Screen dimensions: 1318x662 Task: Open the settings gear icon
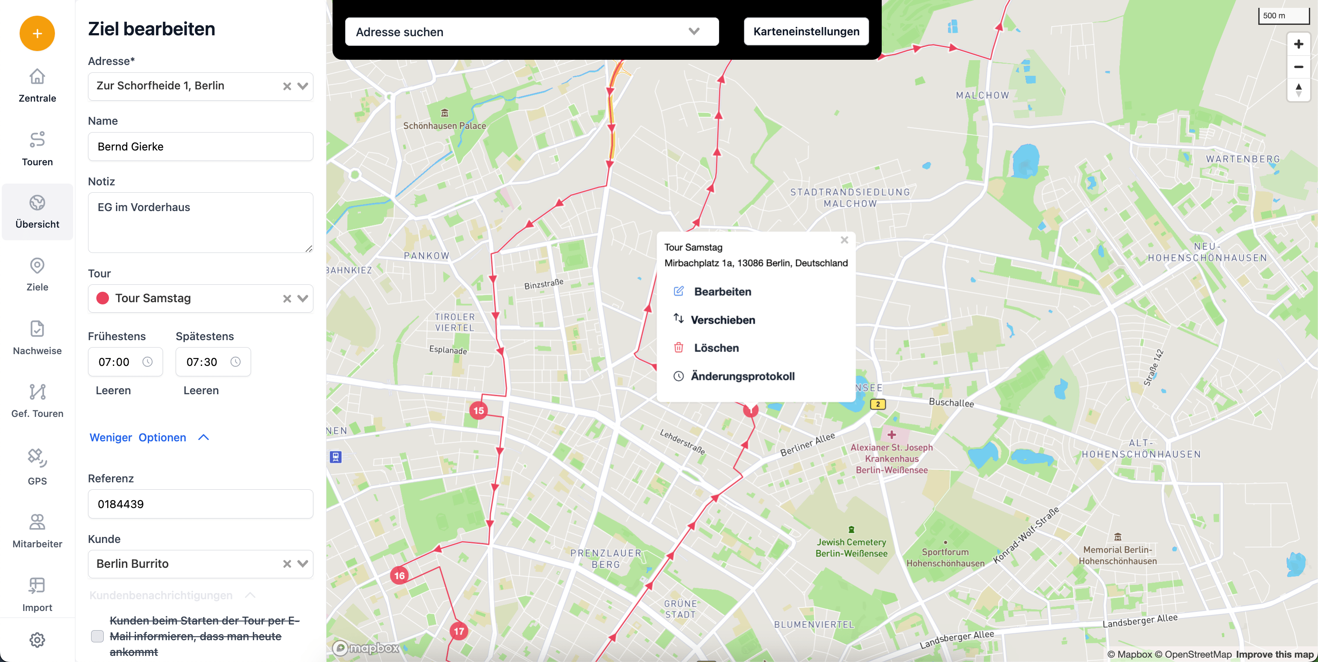click(x=37, y=639)
